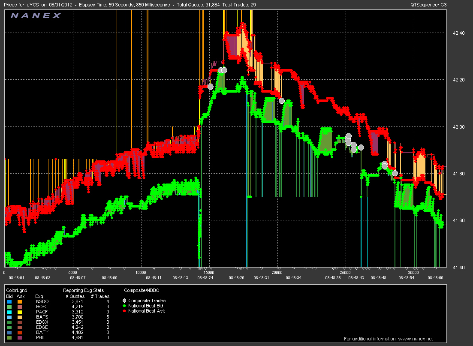Click the 08:48:24 time axis label
Screen dimensions: 473x346
205,277
